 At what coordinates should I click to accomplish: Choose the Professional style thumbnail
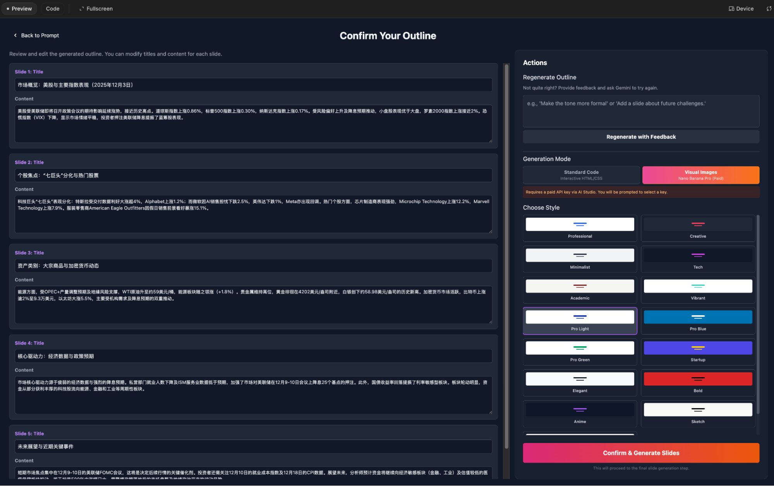point(580,224)
